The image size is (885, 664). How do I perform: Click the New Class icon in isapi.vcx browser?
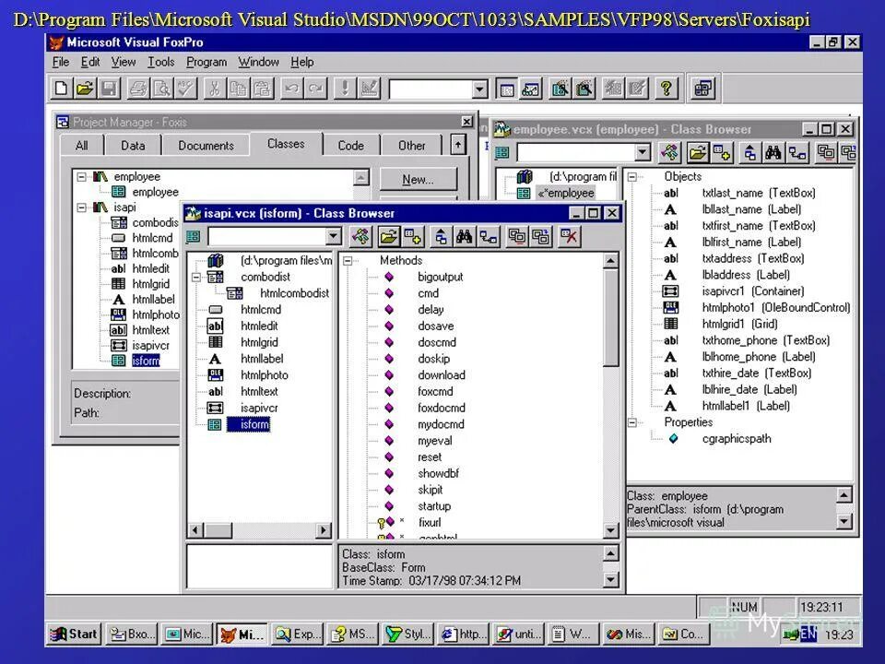click(413, 236)
